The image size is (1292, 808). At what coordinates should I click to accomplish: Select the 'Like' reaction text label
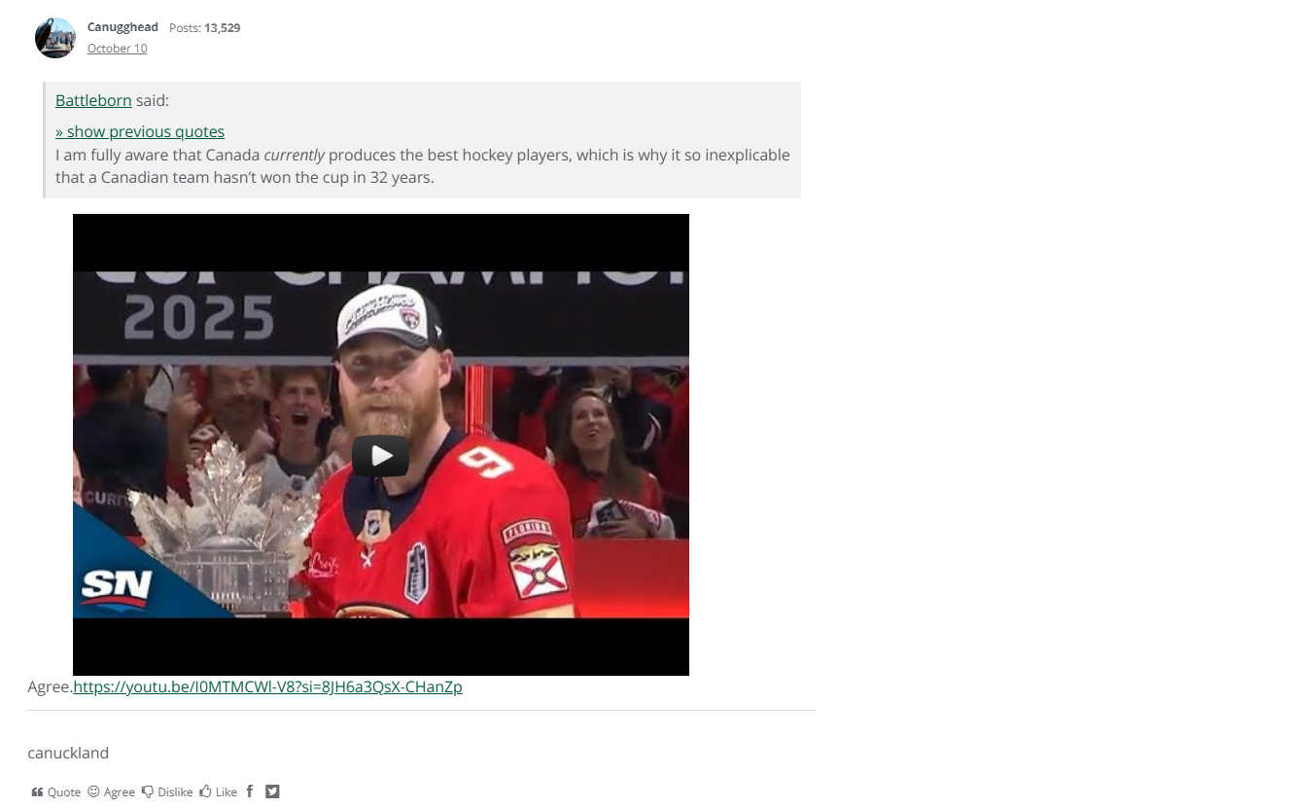tap(227, 792)
